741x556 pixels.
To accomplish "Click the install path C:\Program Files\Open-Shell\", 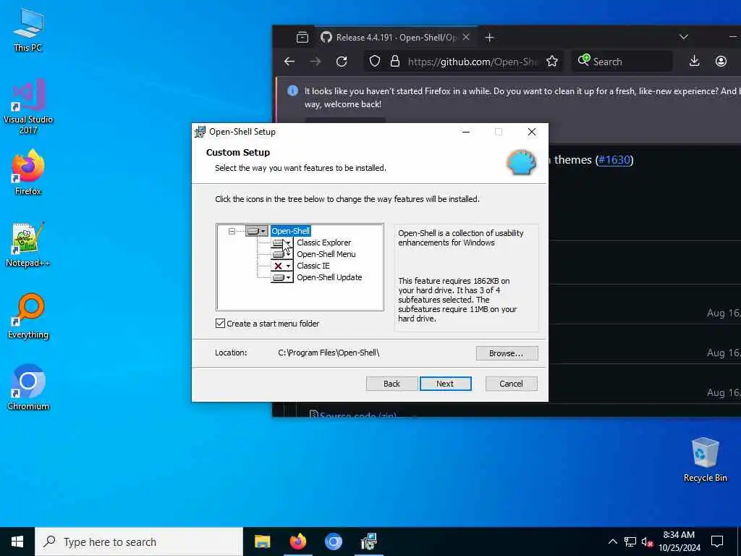I will (329, 353).
